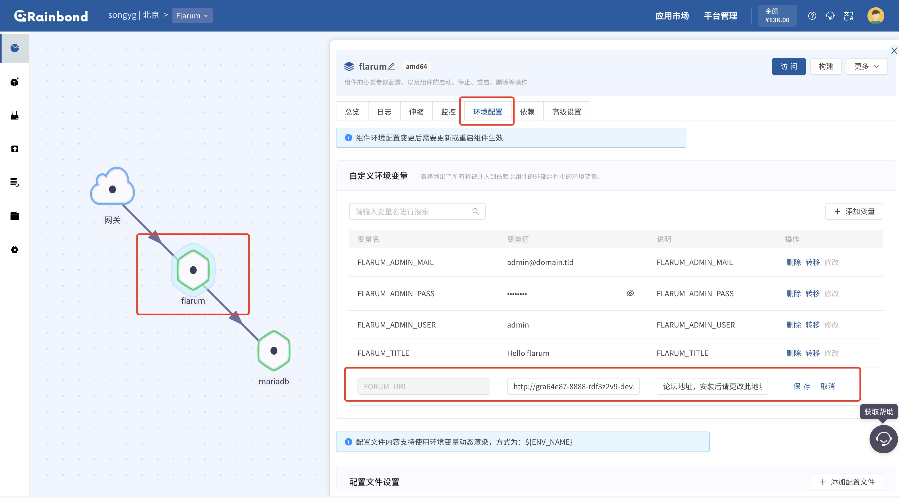Click admin@domain.tld value cell
This screenshot has width=899, height=498.
(540, 262)
